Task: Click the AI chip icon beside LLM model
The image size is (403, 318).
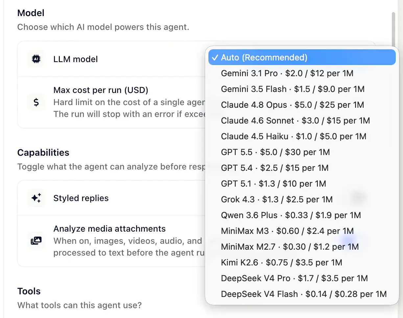Action: pos(36,59)
